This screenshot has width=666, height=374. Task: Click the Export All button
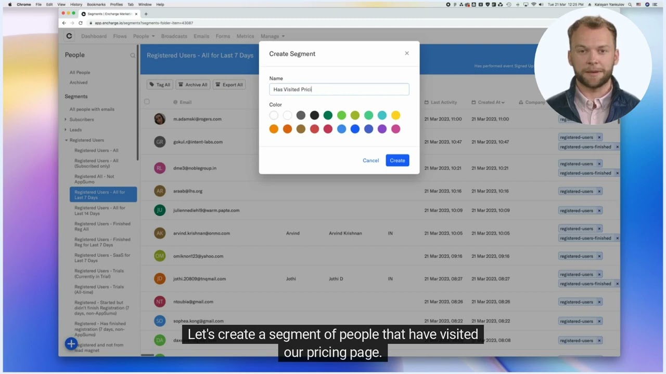[x=229, y=85]
